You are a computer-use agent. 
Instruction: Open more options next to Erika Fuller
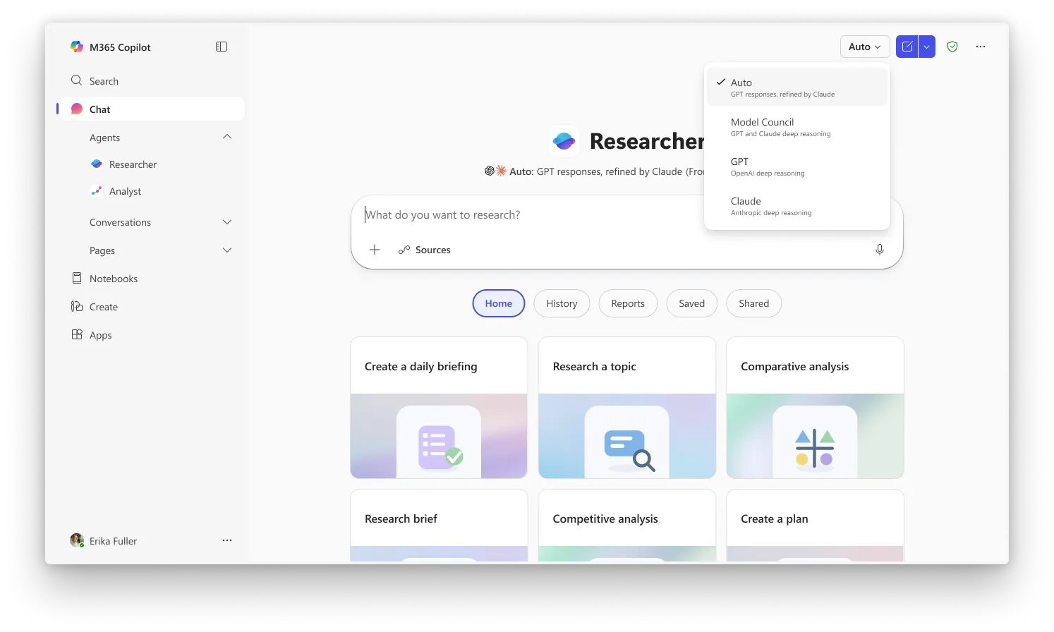coord(226,540)
